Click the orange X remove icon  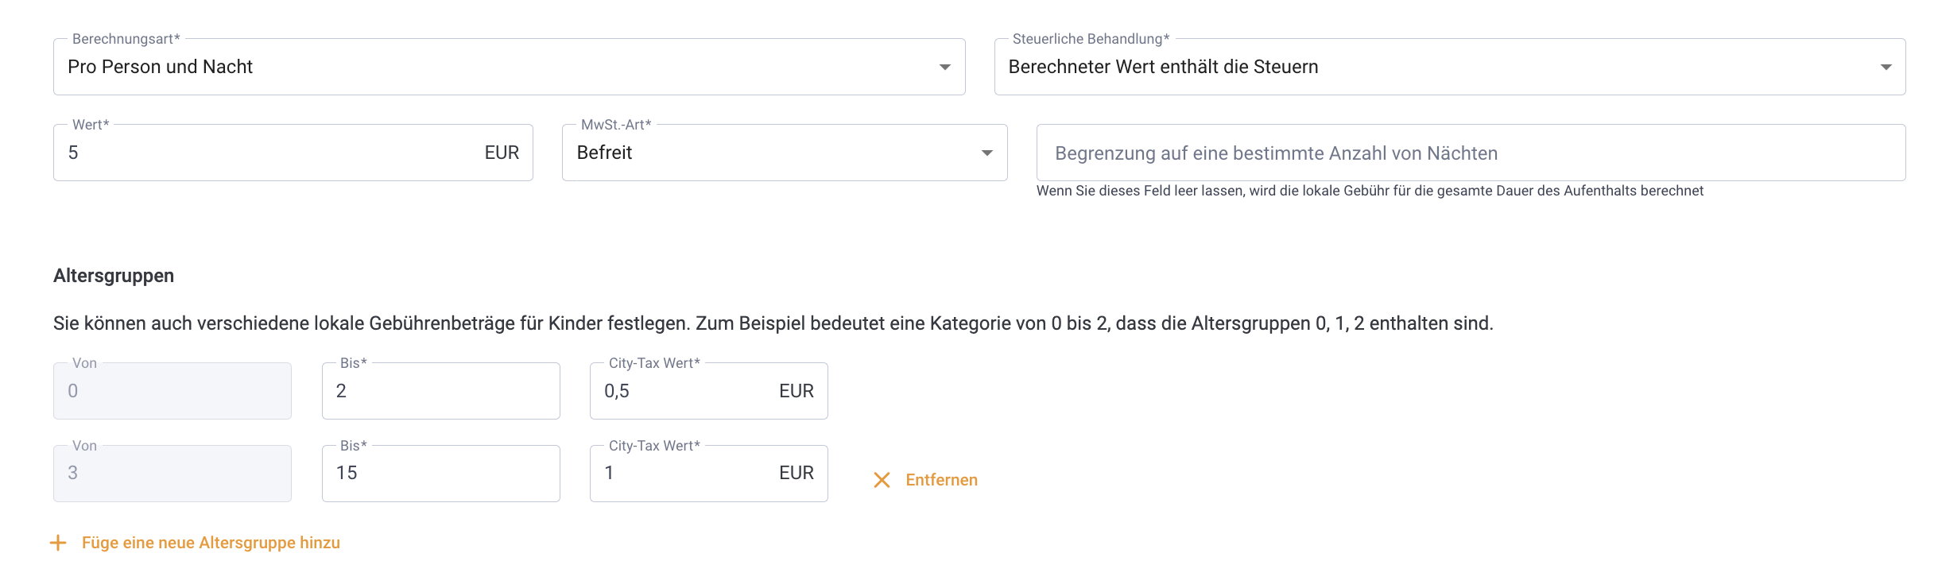tap(882, 480)
